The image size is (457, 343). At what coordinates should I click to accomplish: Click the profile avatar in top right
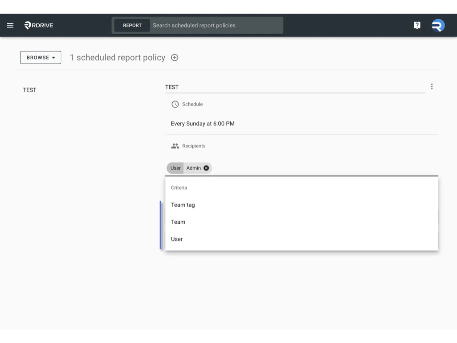click(438, 25)
